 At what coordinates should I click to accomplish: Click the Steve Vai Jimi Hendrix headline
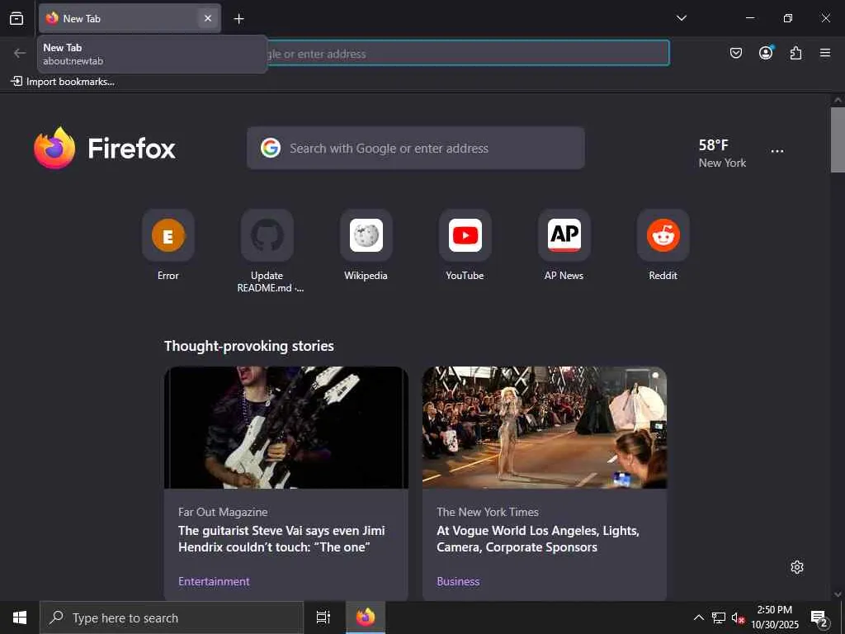tap(281, 538)
